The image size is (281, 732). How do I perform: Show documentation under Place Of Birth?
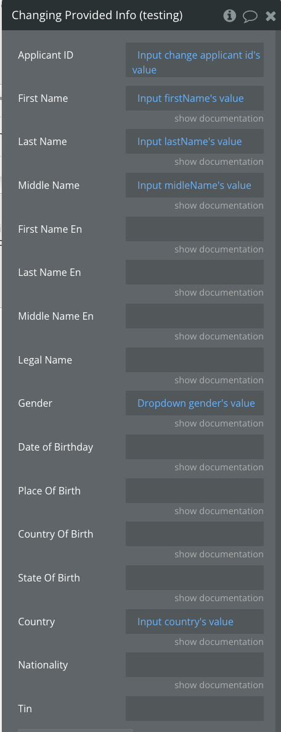point(219,511)
